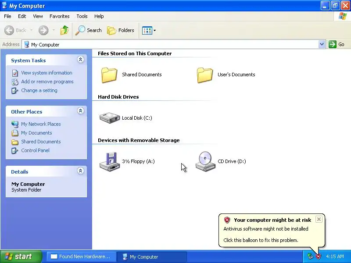Click the Safely Remove Hardware tray icon
The height and width of the screenshot is (263, 351).
click(310, 256)
